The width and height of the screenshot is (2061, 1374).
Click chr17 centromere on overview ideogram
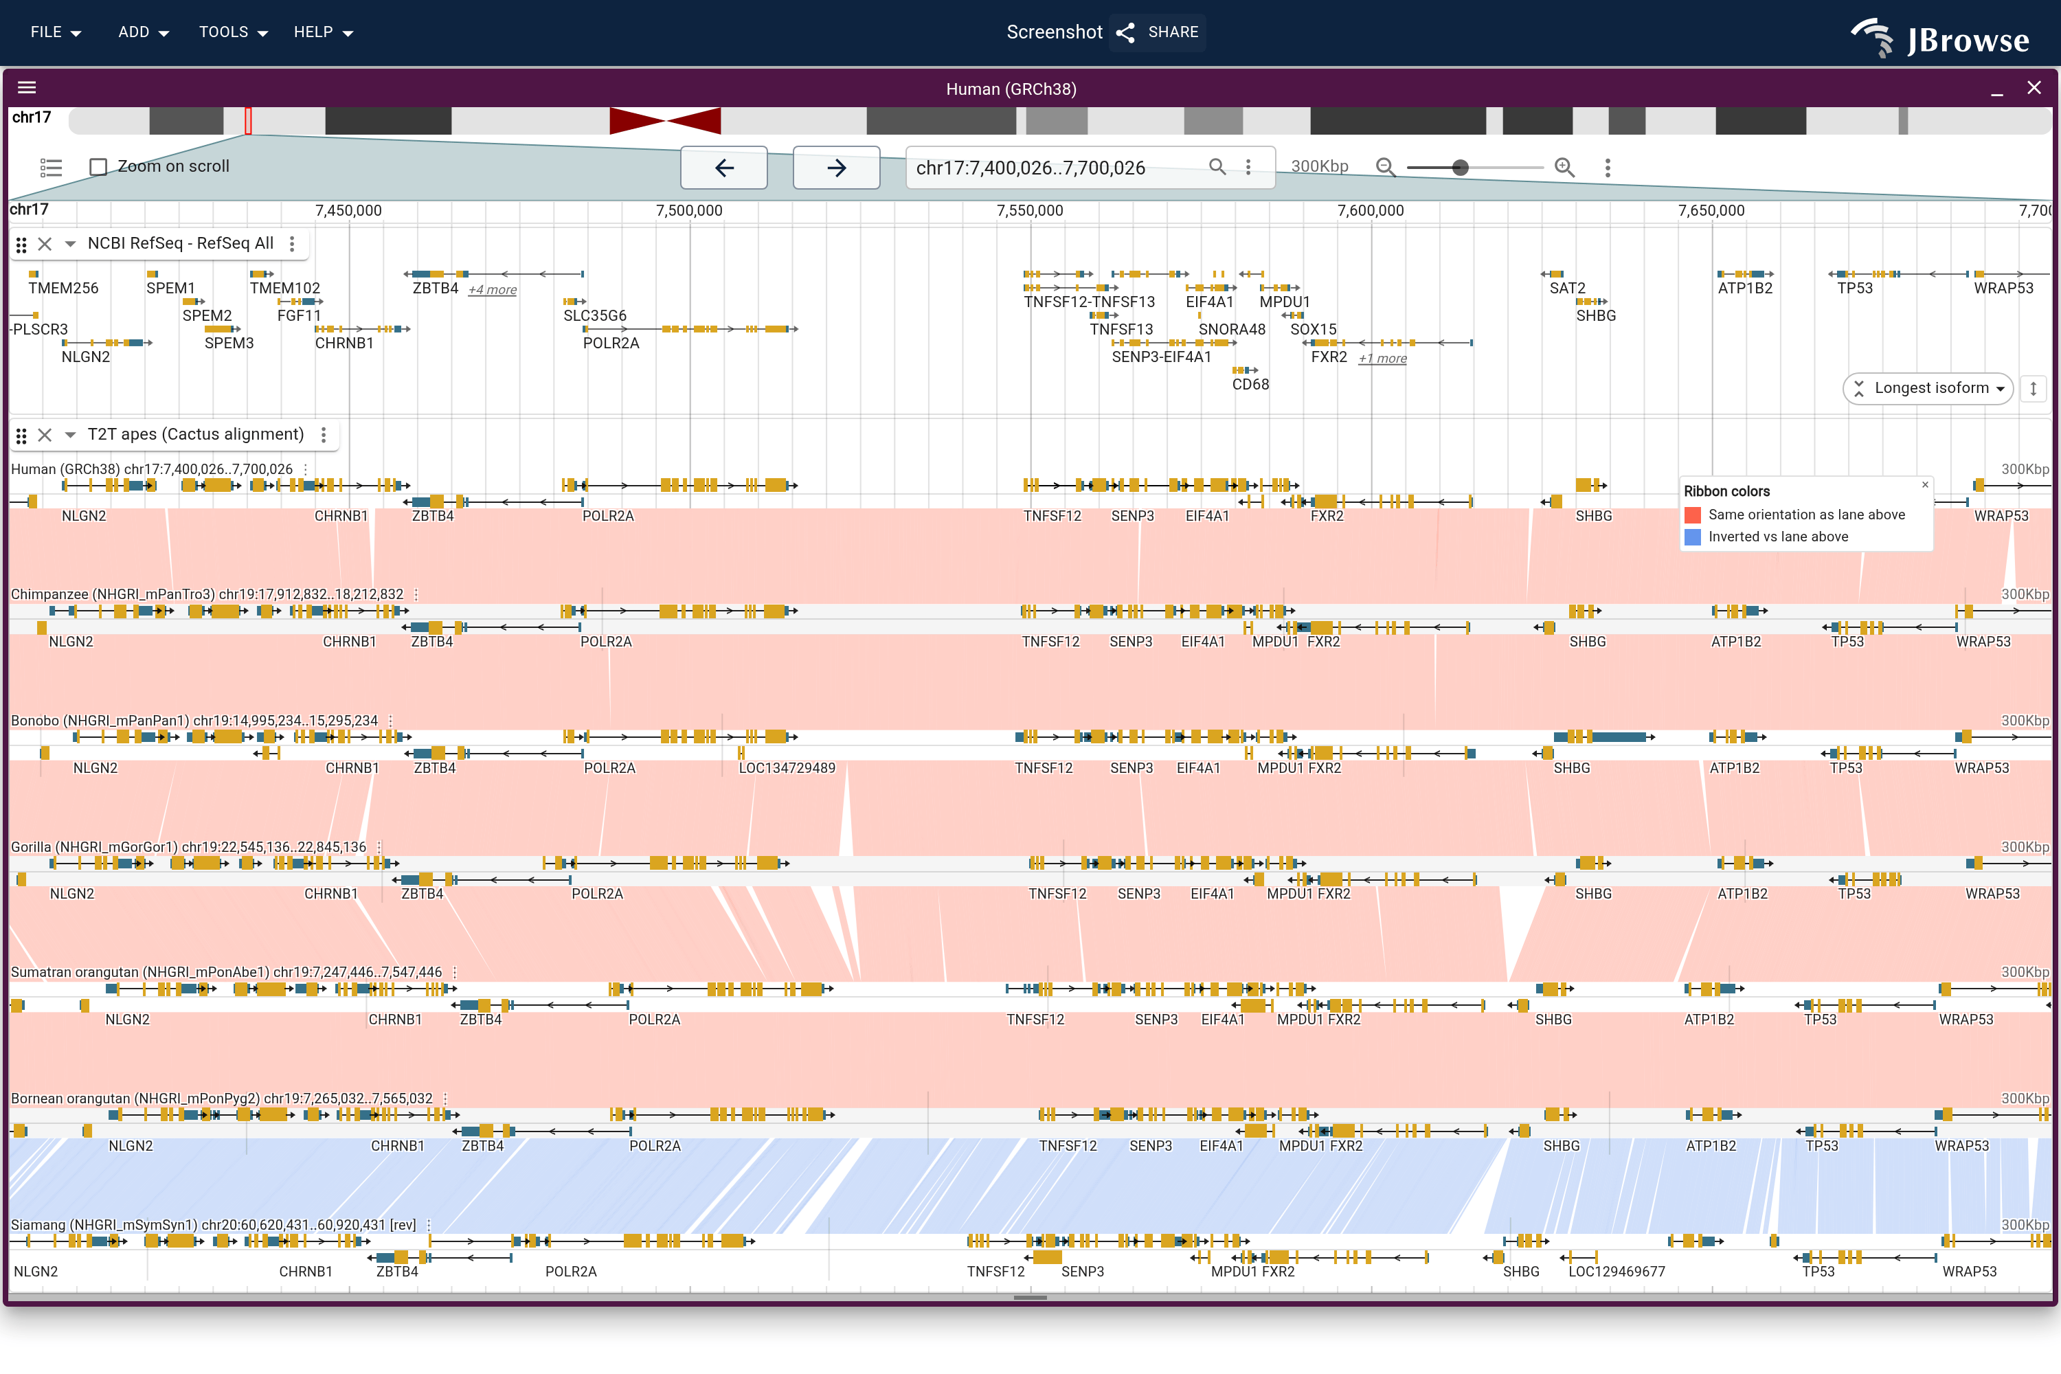click(x=665, y=121)
